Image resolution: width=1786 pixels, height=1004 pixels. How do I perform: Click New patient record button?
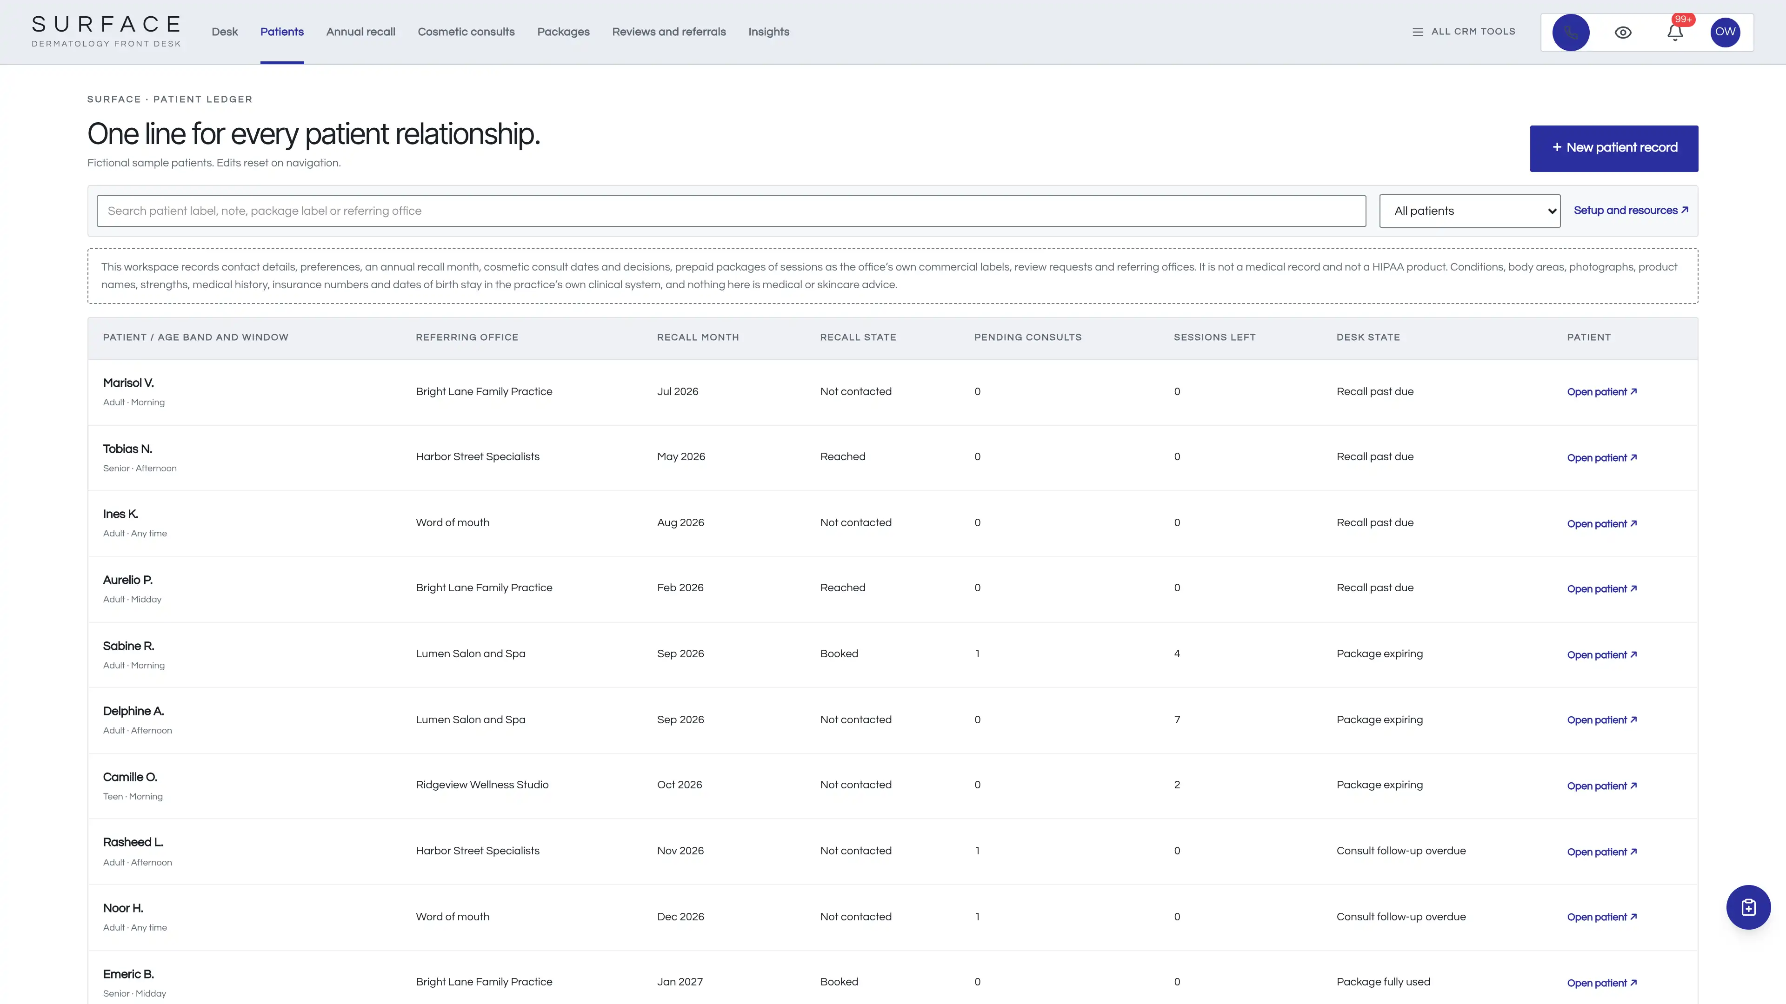pyautogui.click(x=1613, y=148)
